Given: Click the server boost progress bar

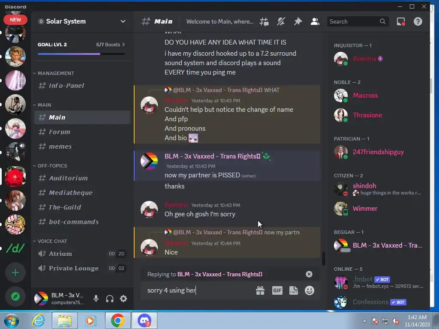Looking at the screenshot, I should point(81,54).
